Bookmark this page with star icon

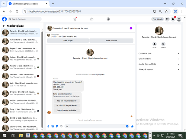coord(166,11)
